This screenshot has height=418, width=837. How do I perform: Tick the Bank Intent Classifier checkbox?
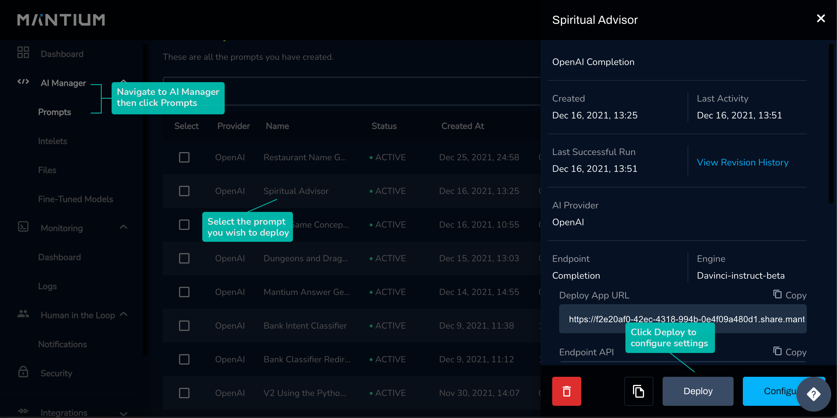click(x=184, y=326)
